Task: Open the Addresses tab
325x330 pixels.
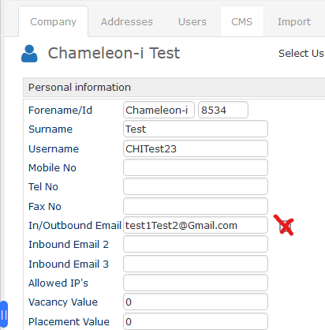Action: click(127, 22)
